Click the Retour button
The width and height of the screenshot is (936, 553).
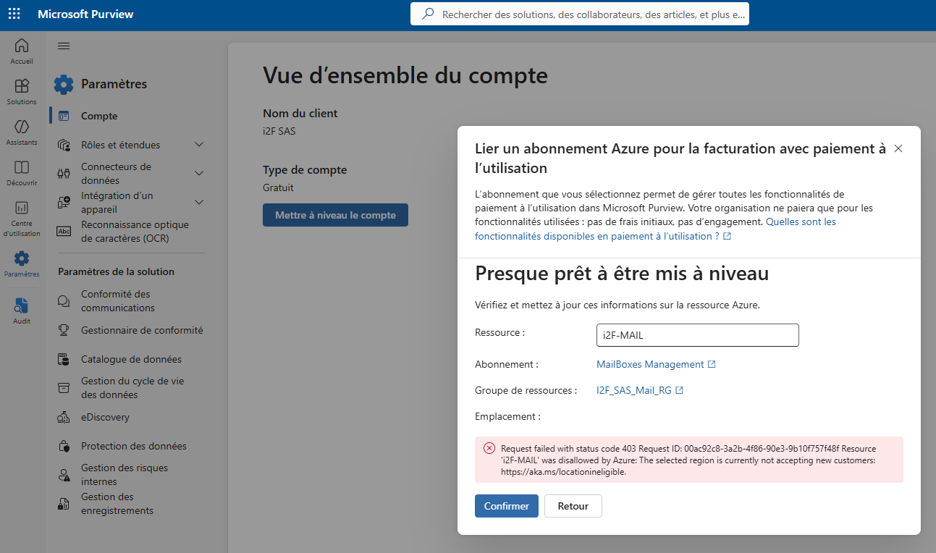(573, 506)
